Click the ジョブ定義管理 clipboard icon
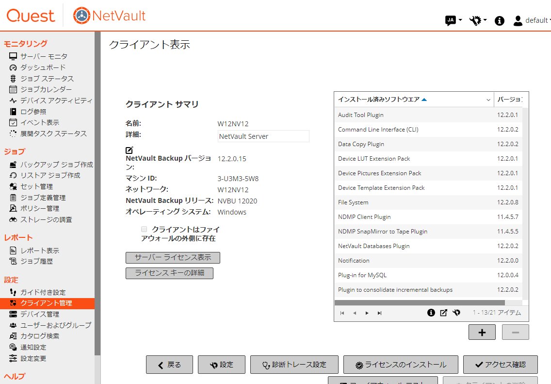Viewport: 551px width, 384px height. pos(13,198)
